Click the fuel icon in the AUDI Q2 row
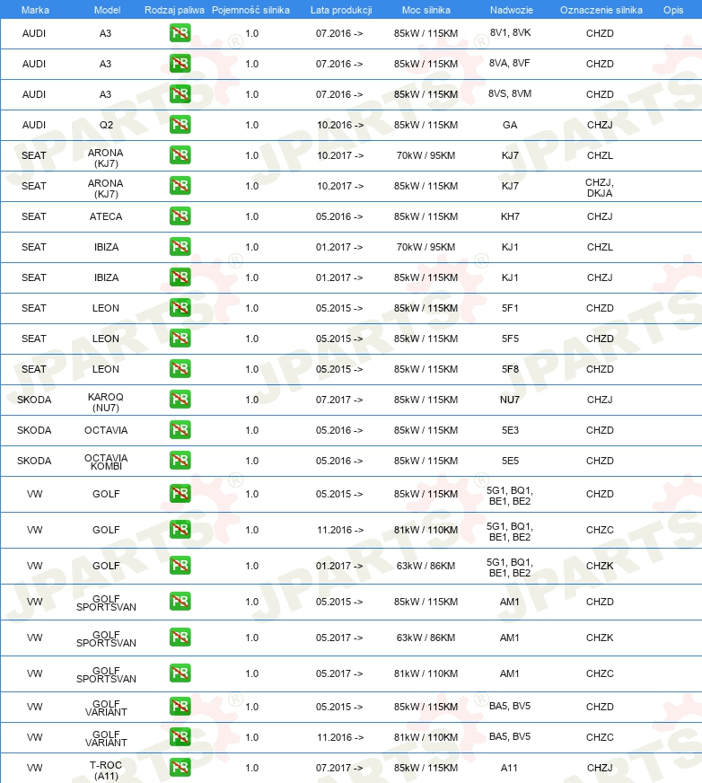Screen dimensions: 702x783 [x=180, y=124]
